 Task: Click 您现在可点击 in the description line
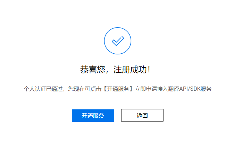[85, 89]
